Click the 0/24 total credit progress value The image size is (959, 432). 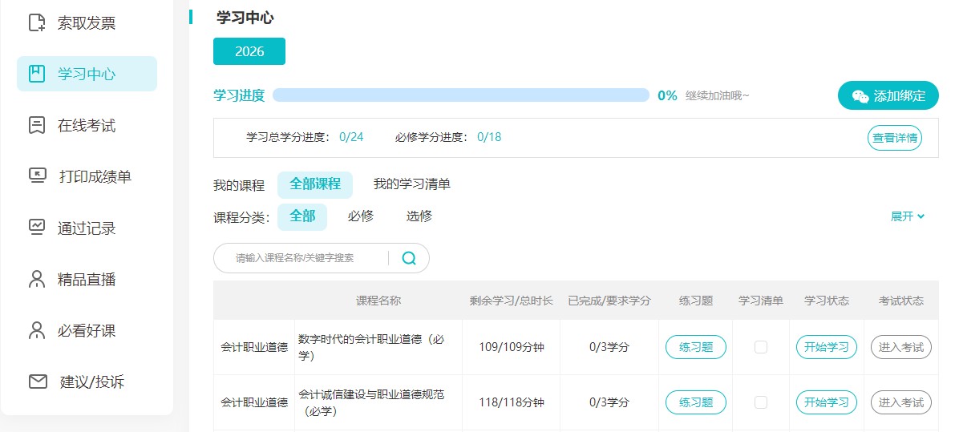pyautogui.click(x=351, y=137)
